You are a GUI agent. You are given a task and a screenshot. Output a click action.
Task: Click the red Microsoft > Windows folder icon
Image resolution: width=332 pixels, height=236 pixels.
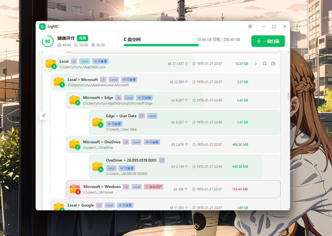tap(75, 189)
